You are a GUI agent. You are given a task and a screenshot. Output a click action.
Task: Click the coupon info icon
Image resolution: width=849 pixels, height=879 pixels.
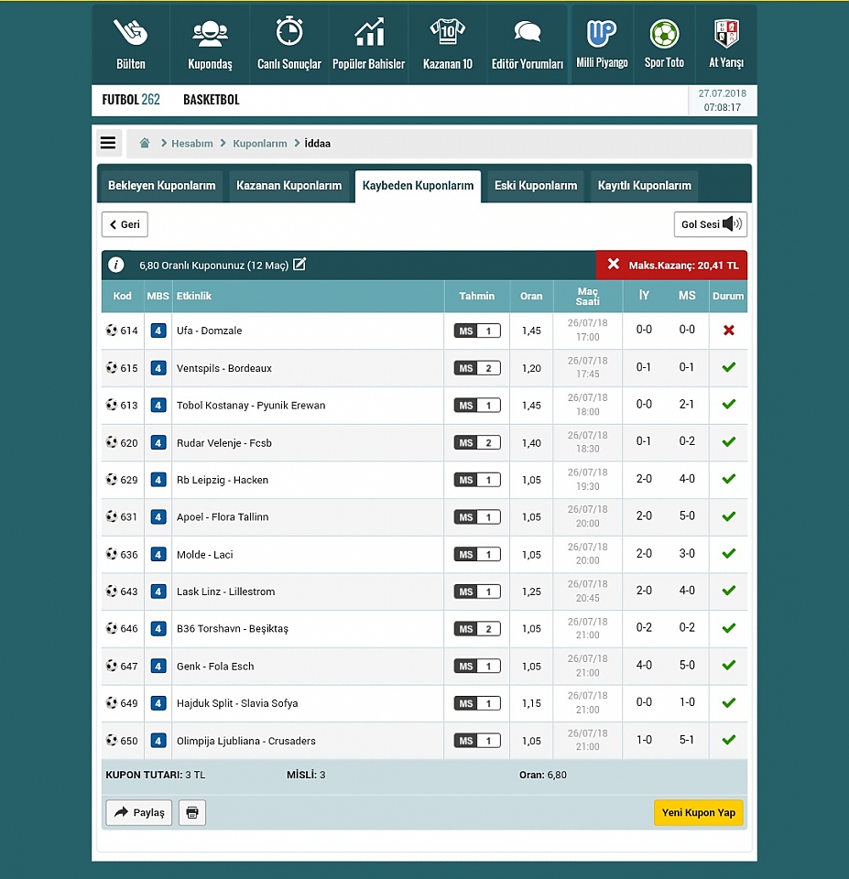coord(116,265)
